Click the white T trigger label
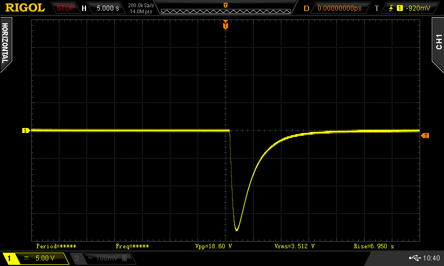Viewport: 444px width, 266px height. click(377, 8)
